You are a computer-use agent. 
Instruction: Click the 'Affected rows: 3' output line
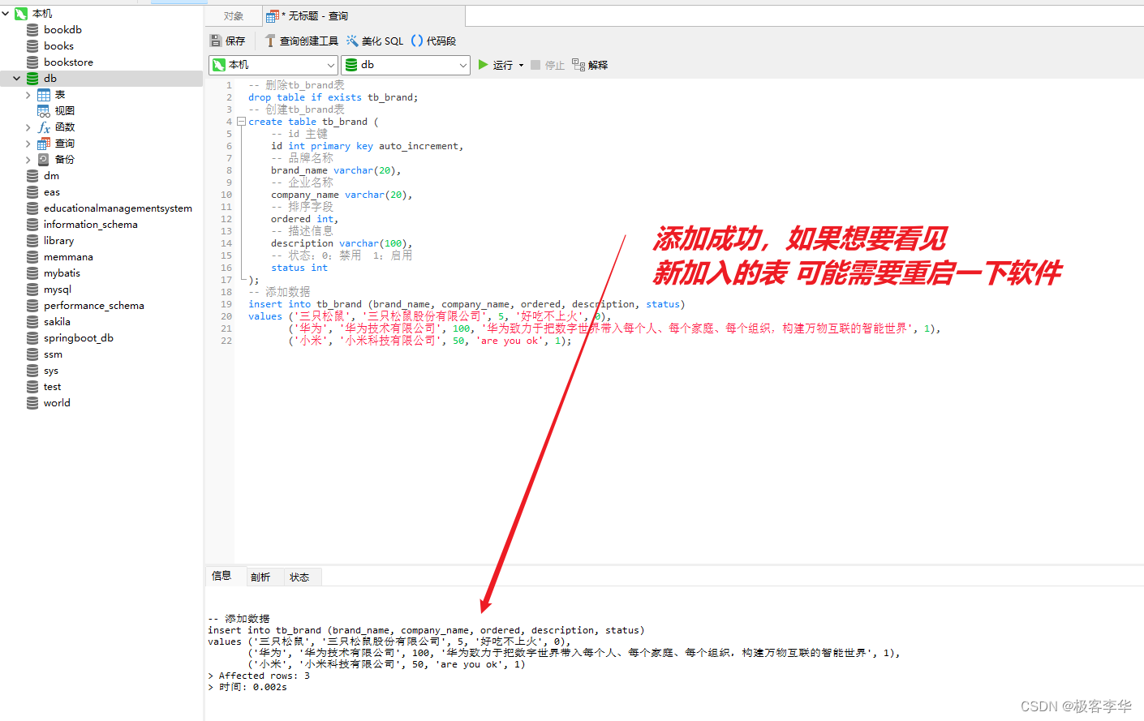(x=259, y=676)
